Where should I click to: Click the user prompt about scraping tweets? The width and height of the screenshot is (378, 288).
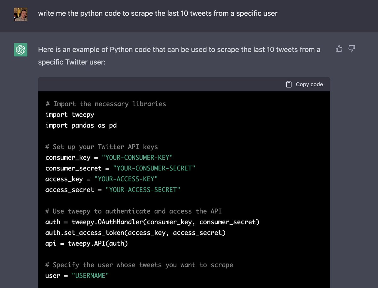pos(157,14)
